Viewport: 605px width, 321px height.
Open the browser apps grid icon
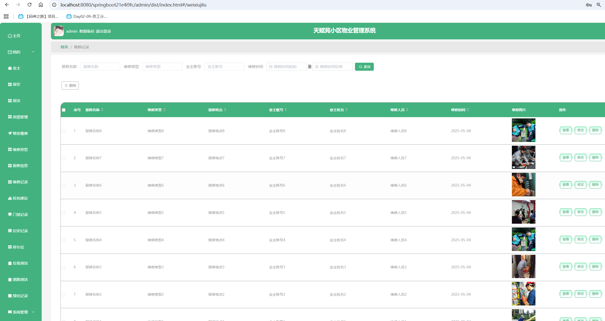pyautogui.click(x=6, y=17)
